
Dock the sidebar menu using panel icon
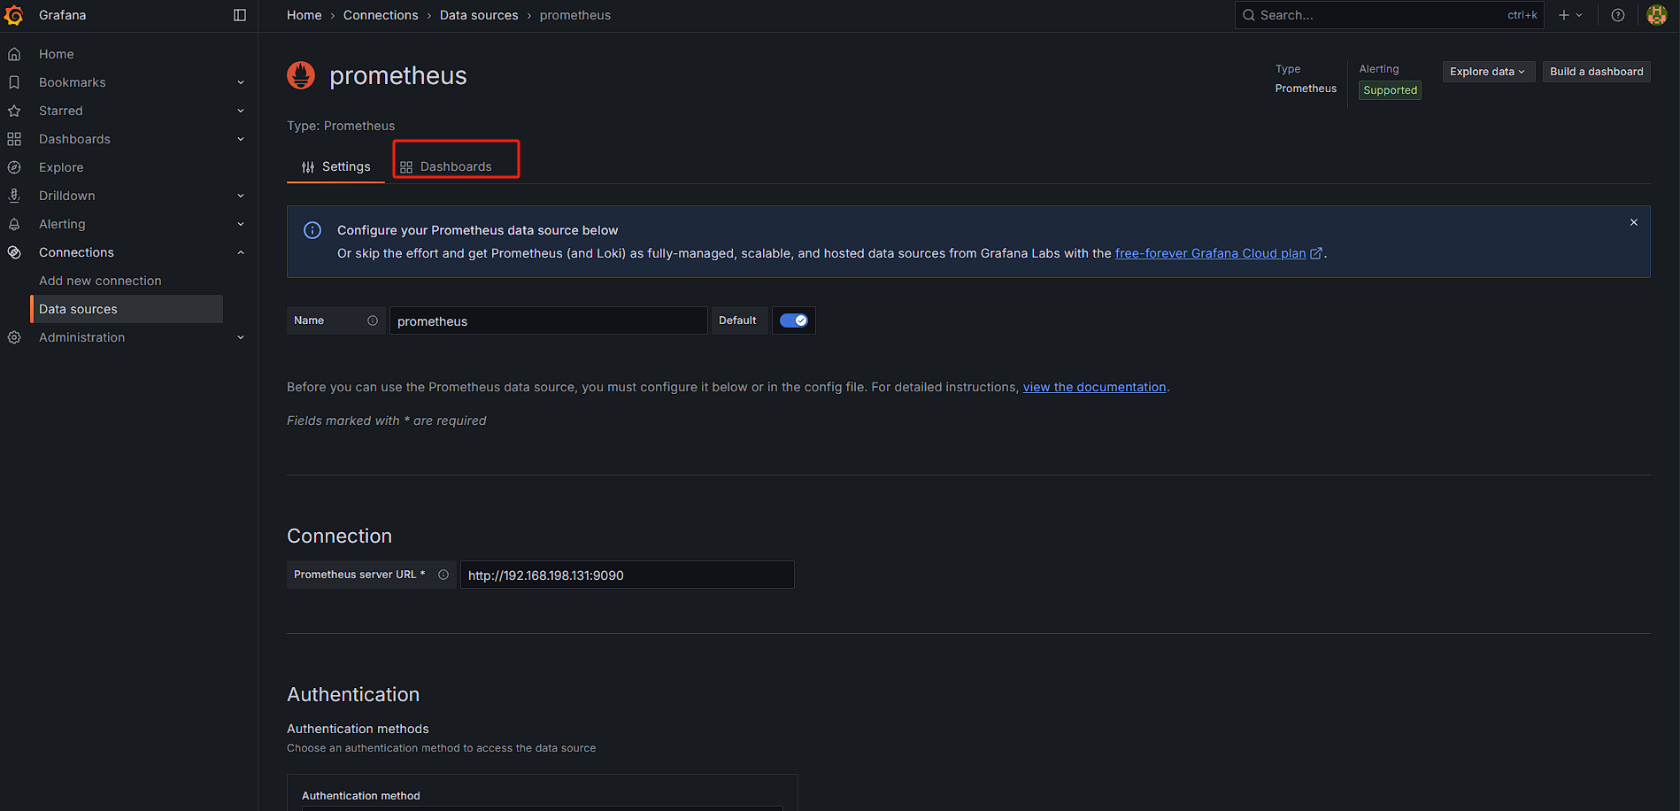tap(240, 15)
